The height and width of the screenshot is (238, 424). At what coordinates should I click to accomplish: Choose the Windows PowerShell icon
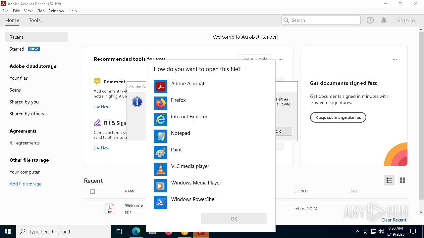click(161, 202)
